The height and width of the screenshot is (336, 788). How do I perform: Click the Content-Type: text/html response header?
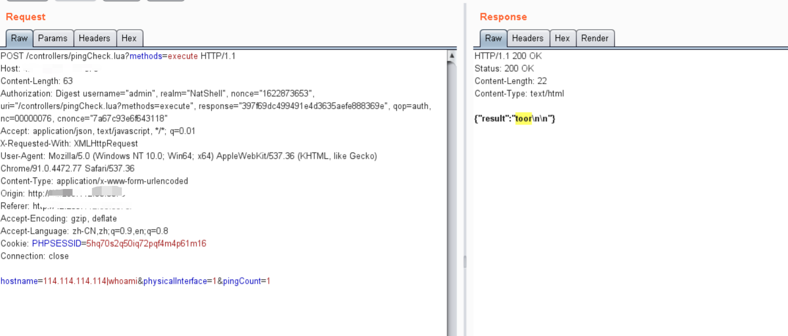519,94
